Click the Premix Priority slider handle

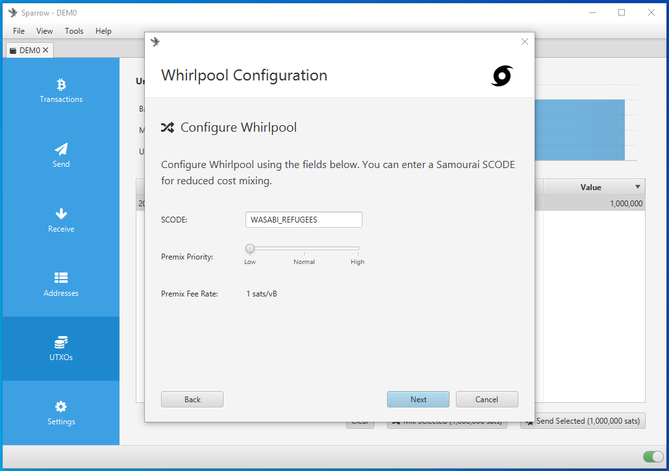click(250, 248)
